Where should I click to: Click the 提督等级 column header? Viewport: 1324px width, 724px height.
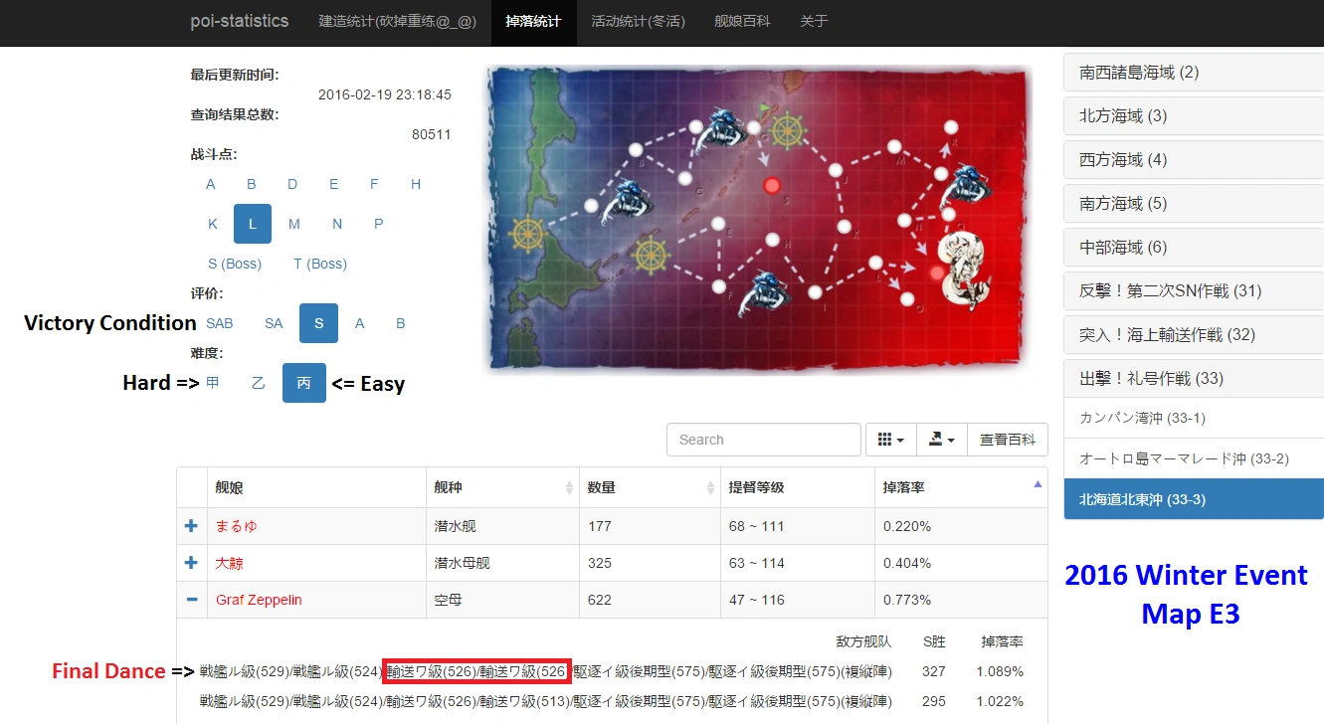click(797, 487)
